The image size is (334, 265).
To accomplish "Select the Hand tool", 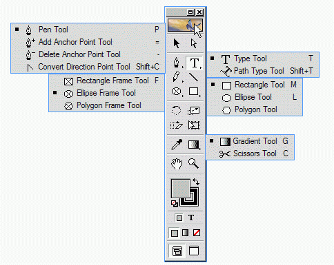I will pos(177,164).
